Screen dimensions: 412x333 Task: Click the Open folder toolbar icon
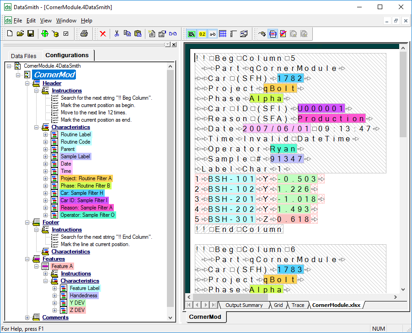tap(21, 33)
